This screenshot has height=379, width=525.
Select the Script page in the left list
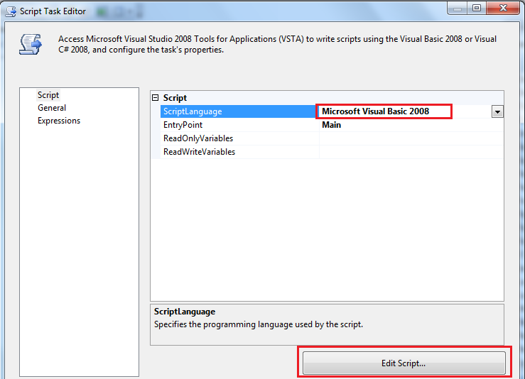pyautogui.click(x=48, y=95)
